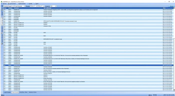Open the Ajutor menu
Screen dimensions: 175x96
click(x=36, y=4)
